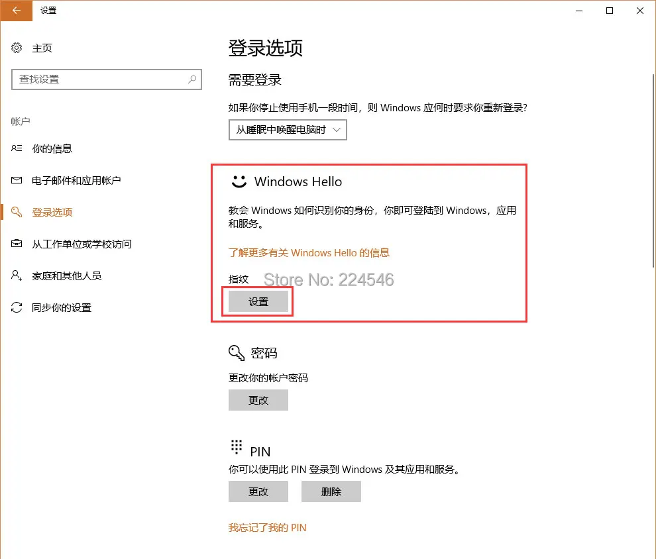Click the 删除 PIN button
656x559 pixels.
pos(331,491)
